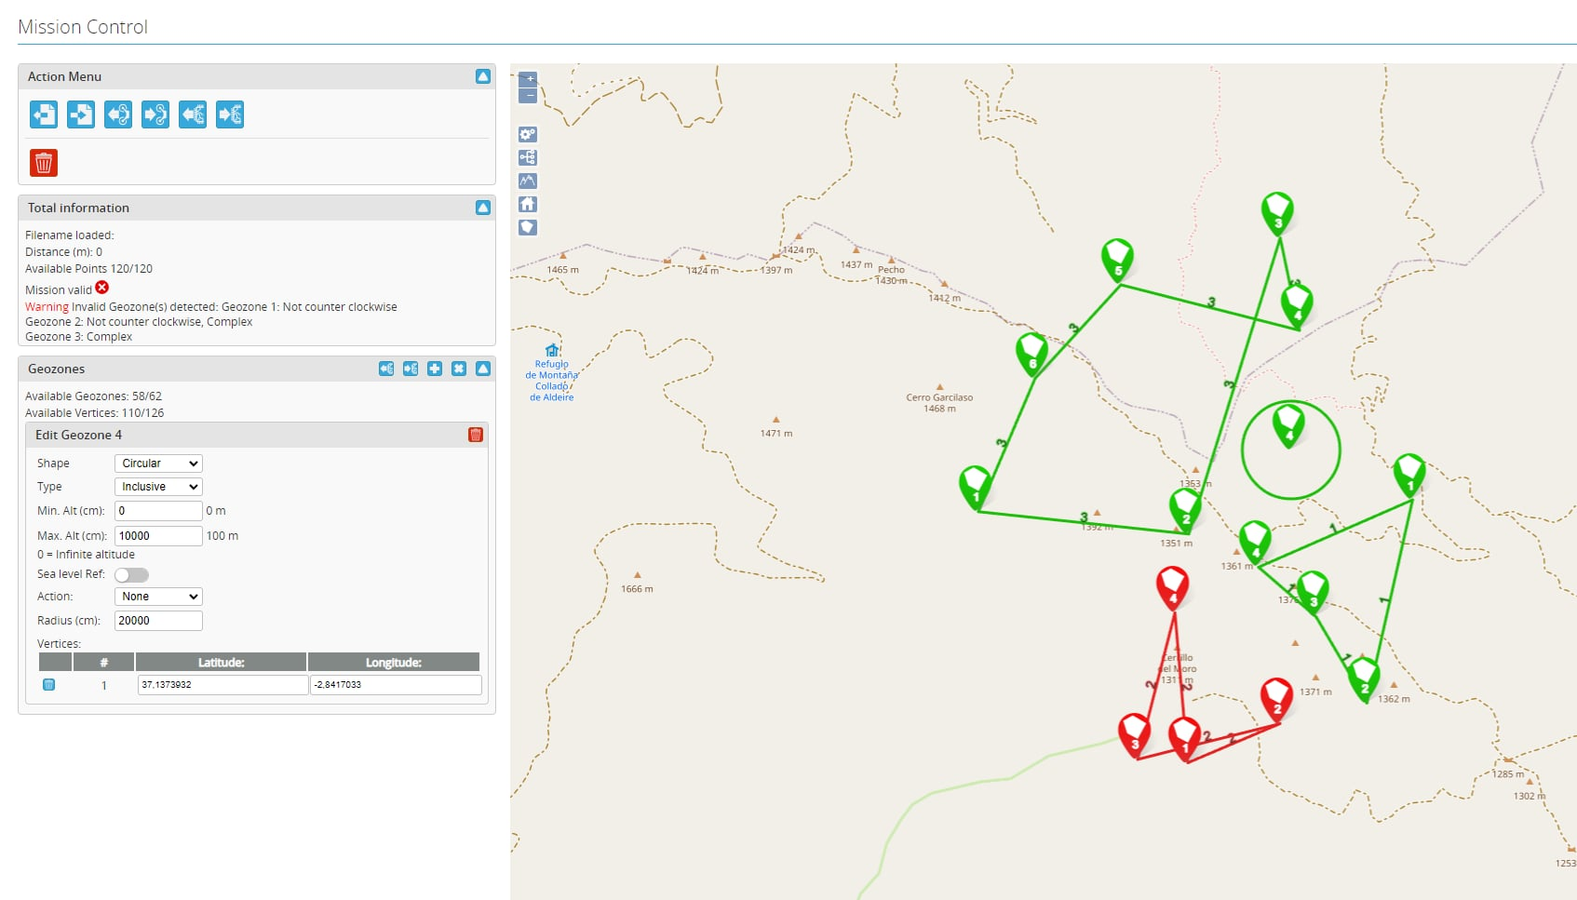The width and height of the screenshot is (1577, 900).
Task: Click the home position icon on map
Action: pos(528,204)
